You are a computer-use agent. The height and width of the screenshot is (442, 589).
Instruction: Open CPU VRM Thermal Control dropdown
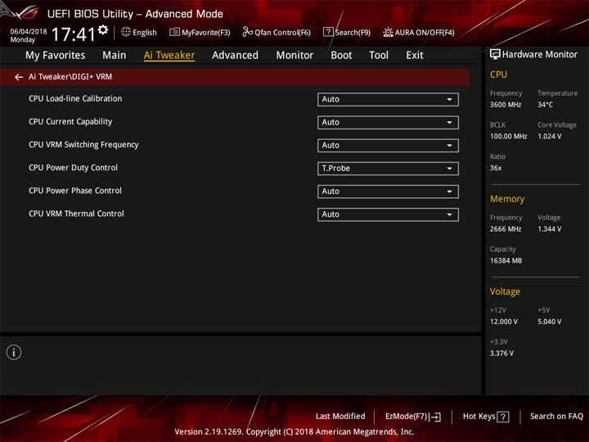tap(388, 214)
